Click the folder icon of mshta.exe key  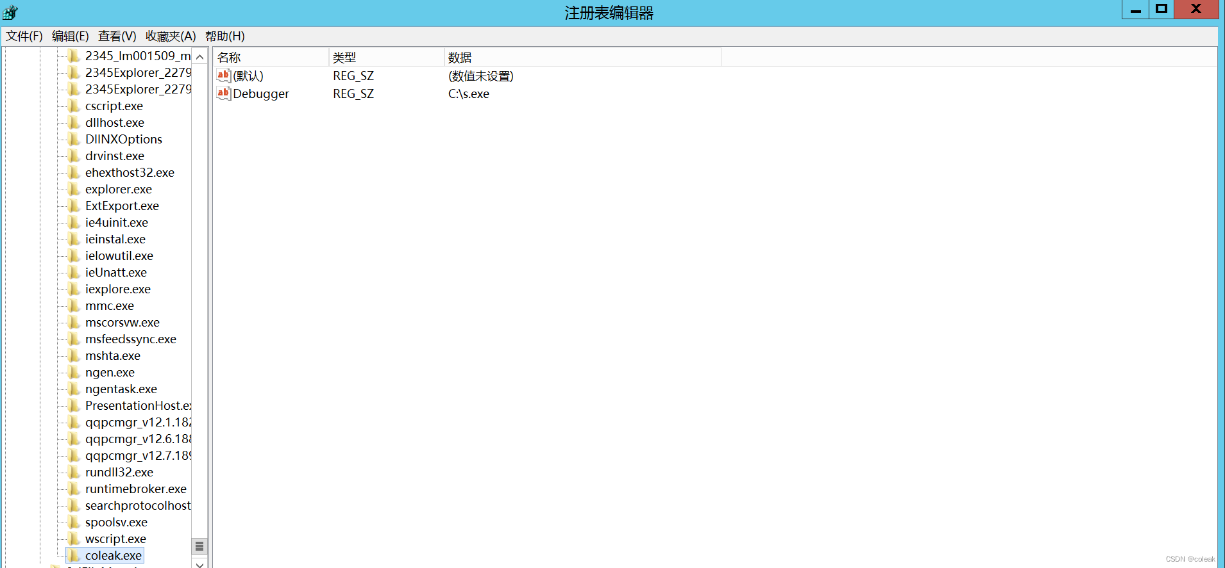pyautogui.click(x=74, y=355)
